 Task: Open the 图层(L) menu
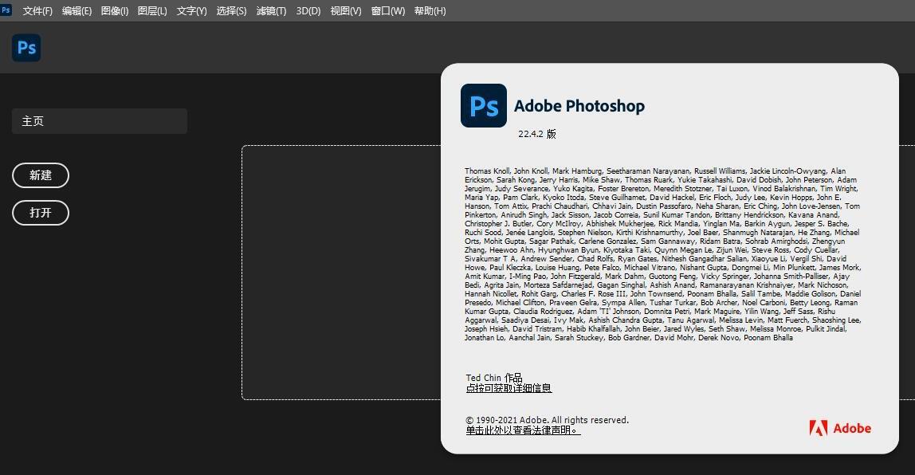[x=152, y=11]
